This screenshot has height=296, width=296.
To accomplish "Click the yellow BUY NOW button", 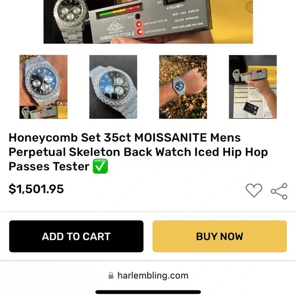I will point(220,236).
